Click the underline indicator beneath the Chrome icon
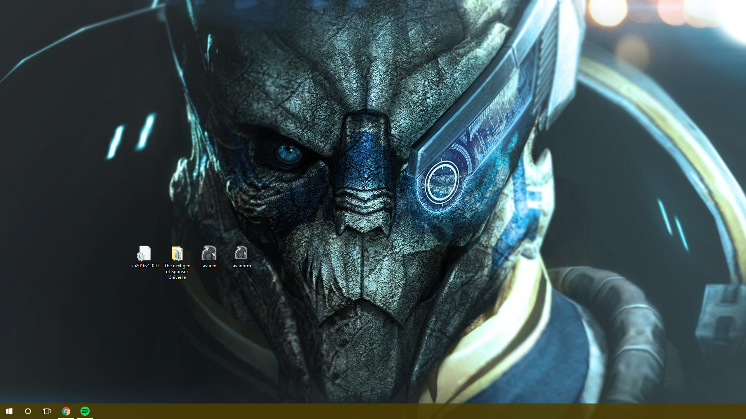 click(66, 418)
